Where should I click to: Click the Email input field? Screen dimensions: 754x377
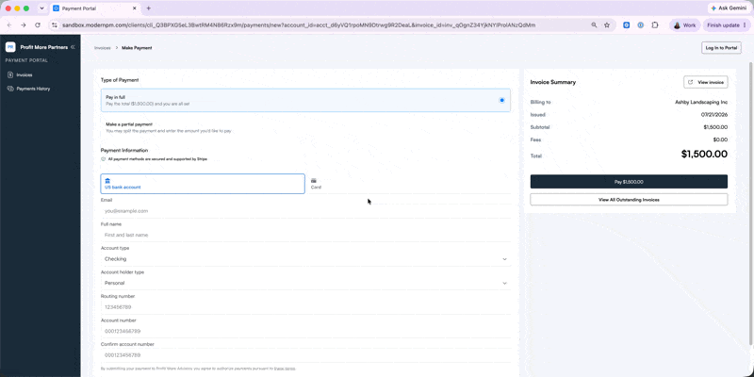tap(305, 210)
